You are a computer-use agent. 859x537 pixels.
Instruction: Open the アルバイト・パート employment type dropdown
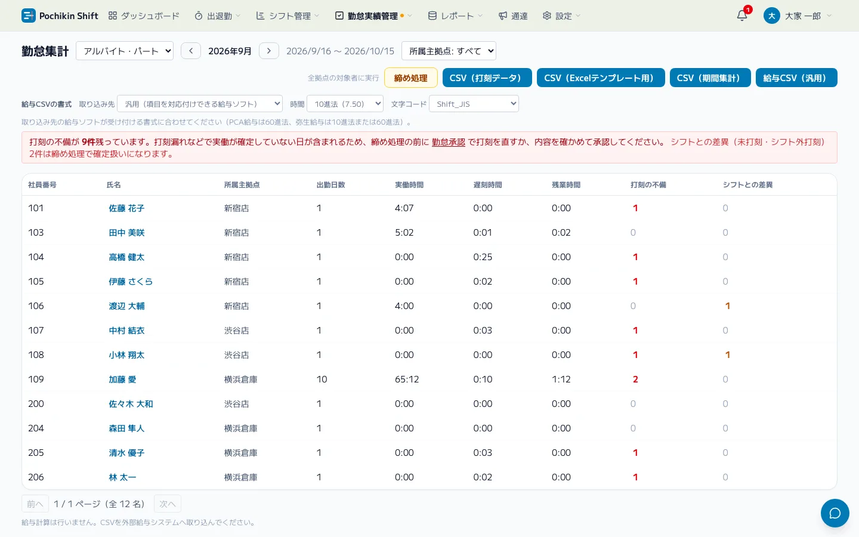(125, 51)
